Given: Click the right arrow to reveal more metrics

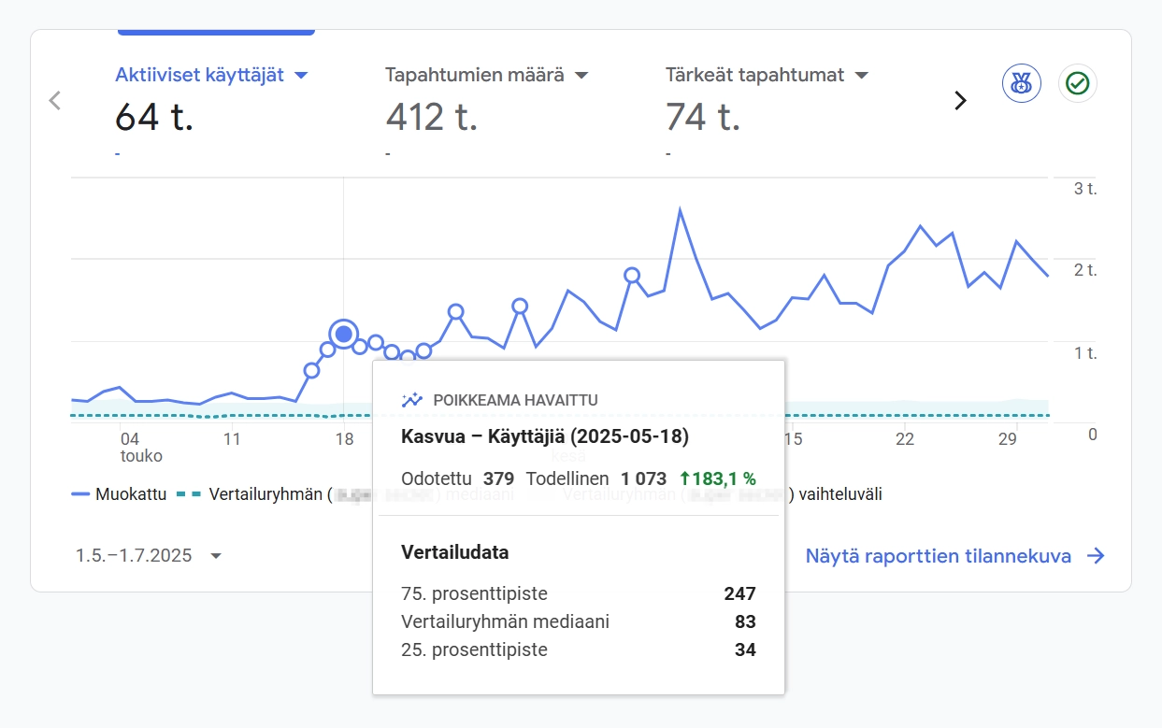Looking at the screenshot, I should [960, 100].
